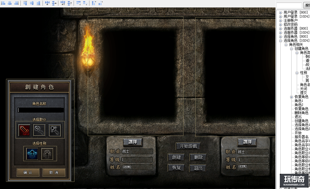Expand the 用户登录 [800] tree node
This screenshot has height=189, width=310.
280,13
